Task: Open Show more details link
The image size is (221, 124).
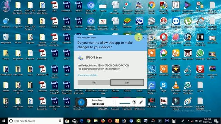Action: click(x=87, y=75)
